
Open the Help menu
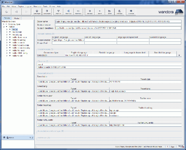[x=59, y=6]
